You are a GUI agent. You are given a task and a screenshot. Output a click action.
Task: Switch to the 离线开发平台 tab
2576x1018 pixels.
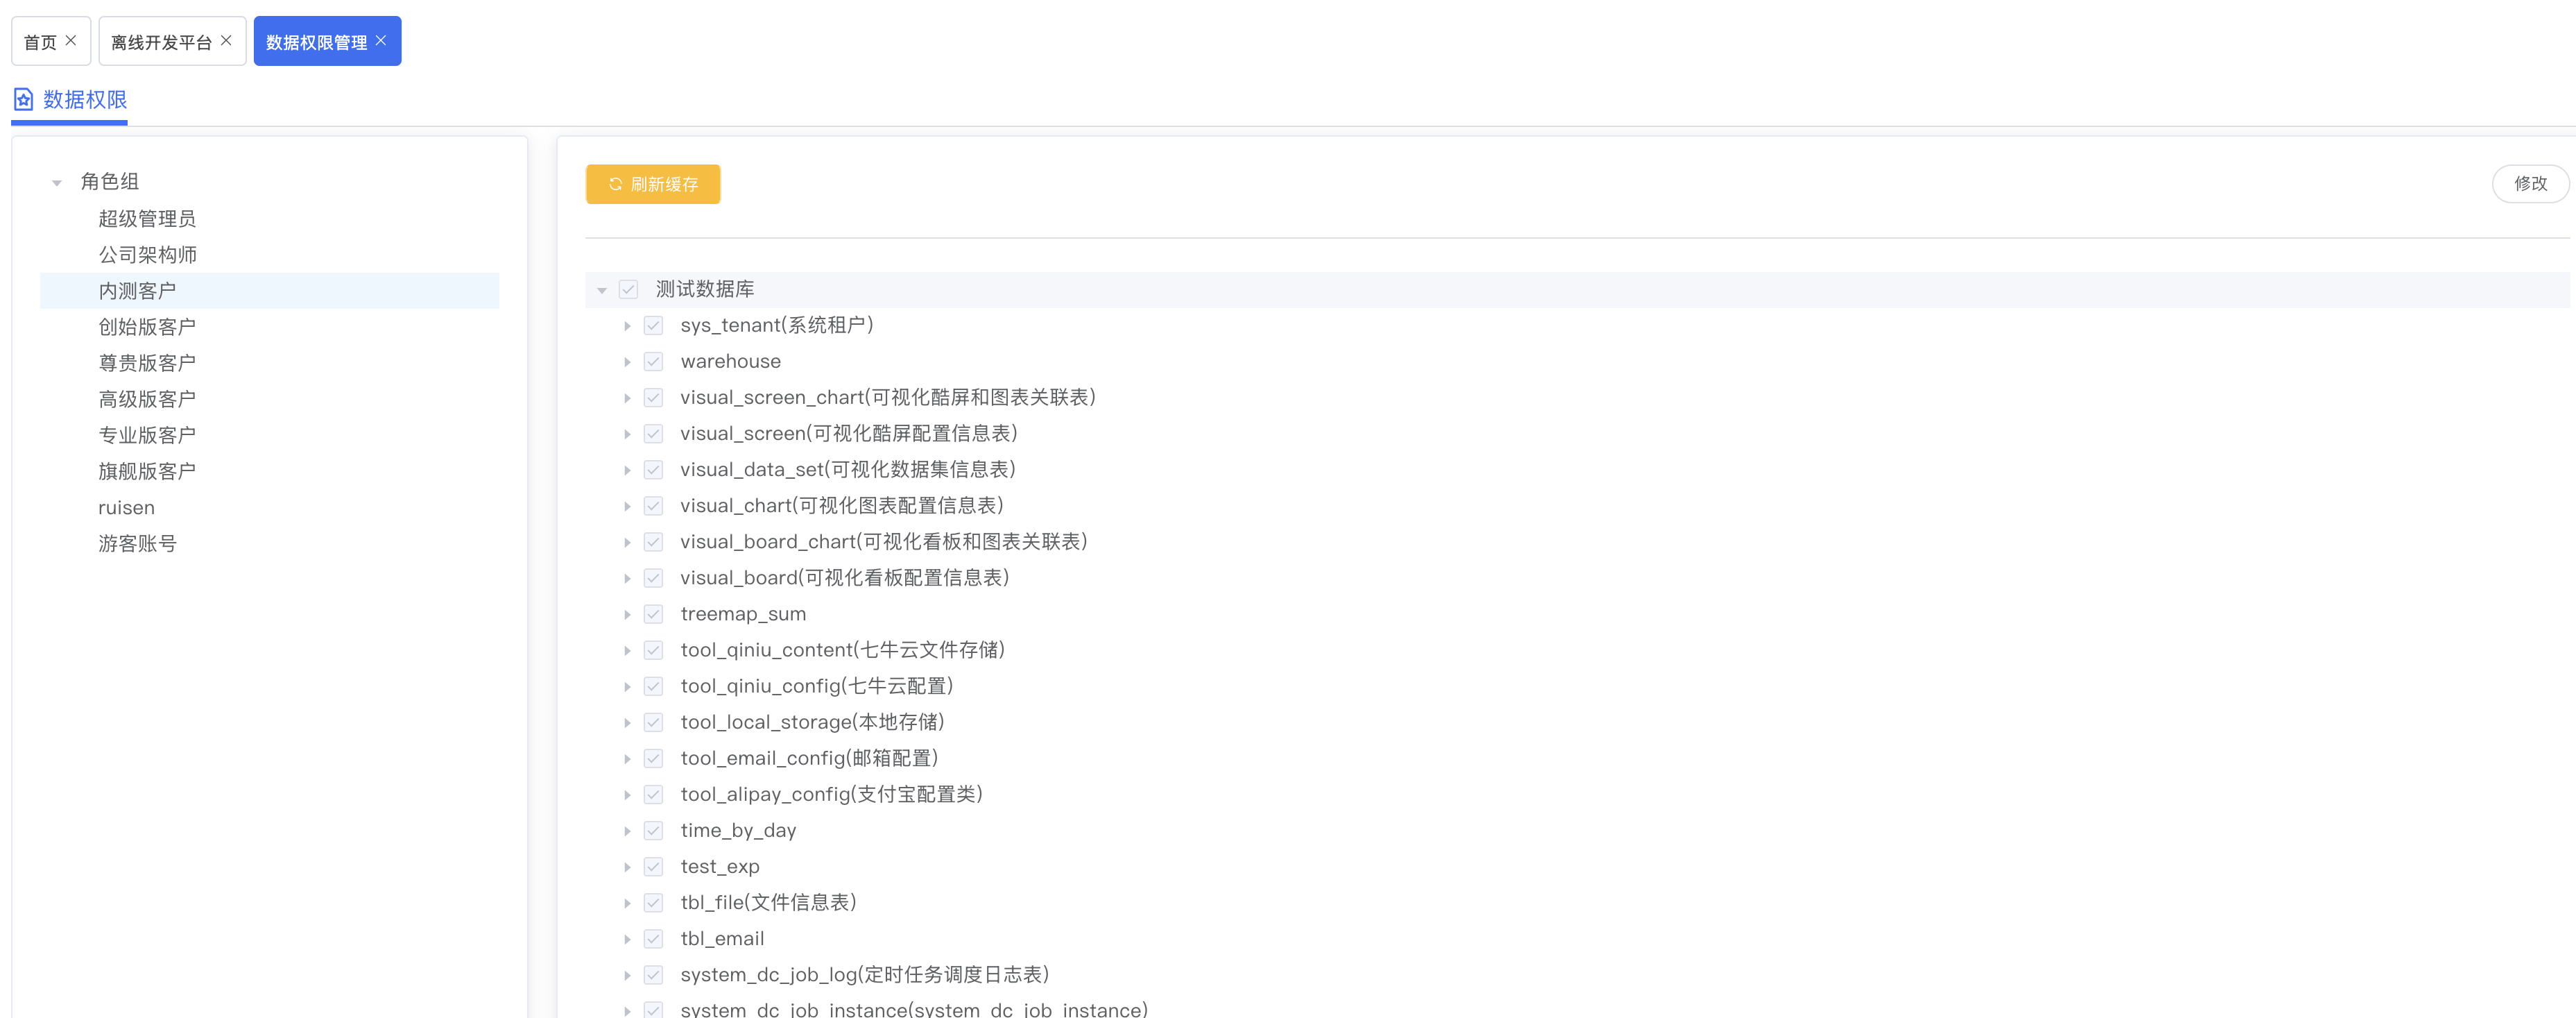tap(161, 42)
